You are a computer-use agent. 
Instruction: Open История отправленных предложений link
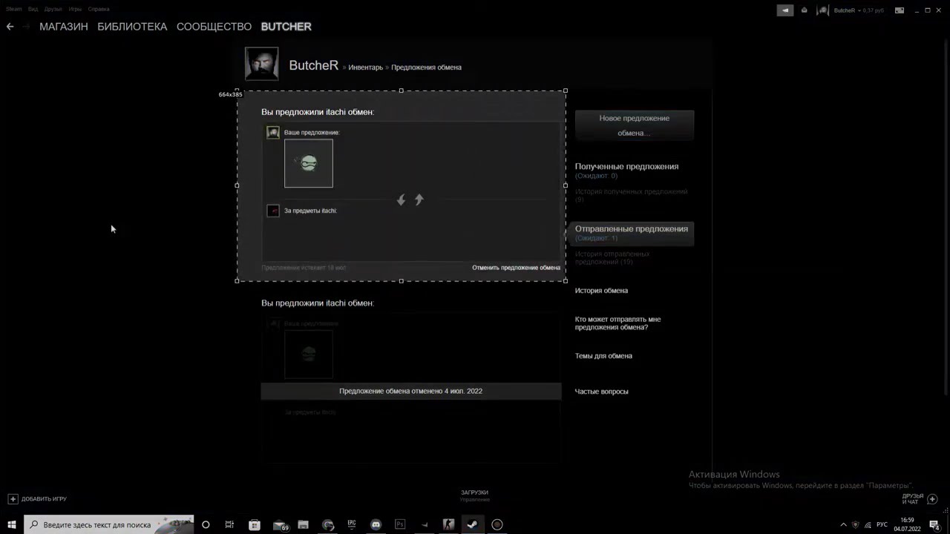tap(613, 258)
